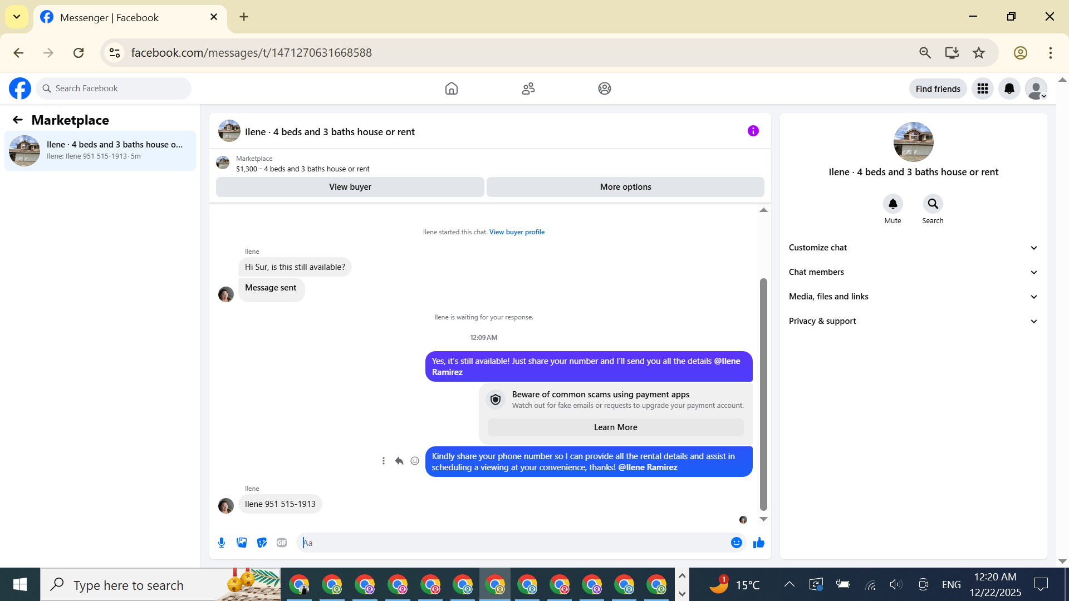React to the Kindly share message
Image resolution: width=1069 pixels, height=601 pixels.
(x=415, y=461)
